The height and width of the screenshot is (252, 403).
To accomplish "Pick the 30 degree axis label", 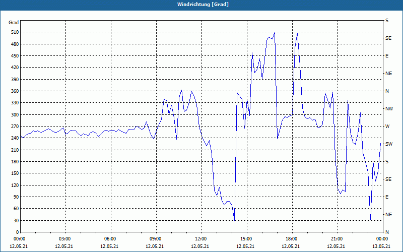I will click(16, 220).
